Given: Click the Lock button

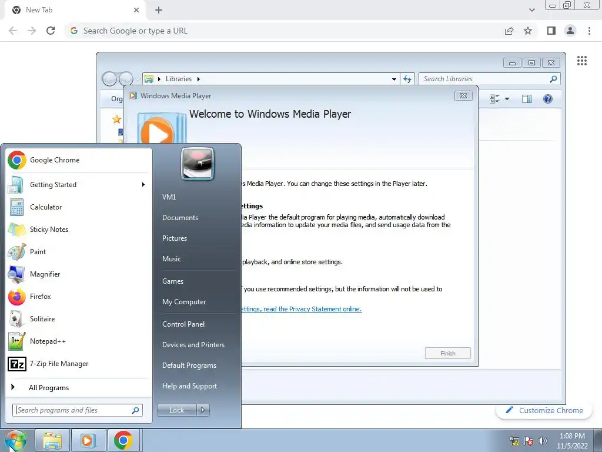Looking at the screenshot, I should [x=176, y=410].
